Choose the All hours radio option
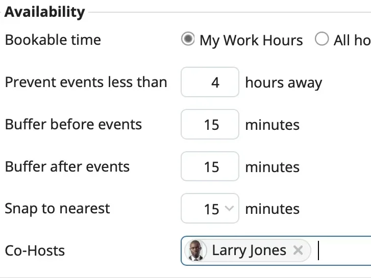 pyautogui.click(x=321, y=40)
